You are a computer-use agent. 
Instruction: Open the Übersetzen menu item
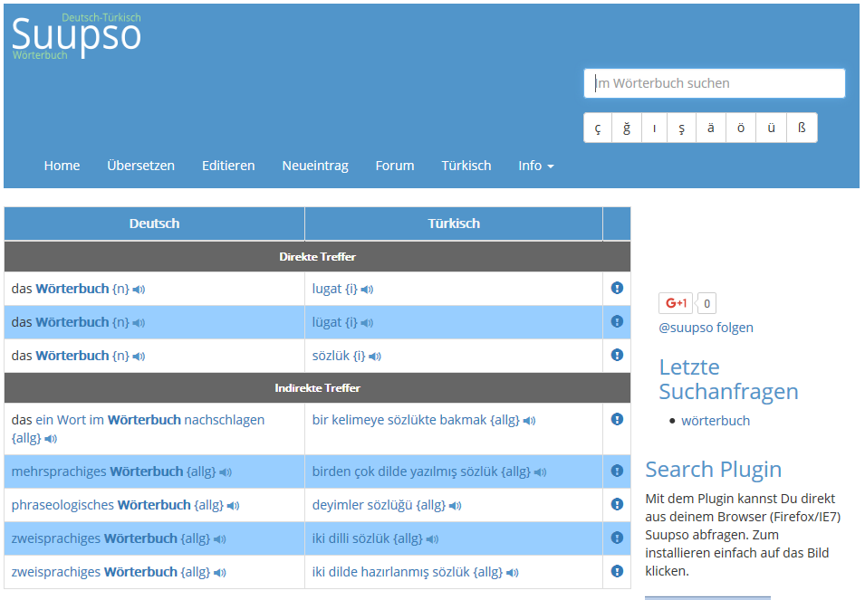140,166
